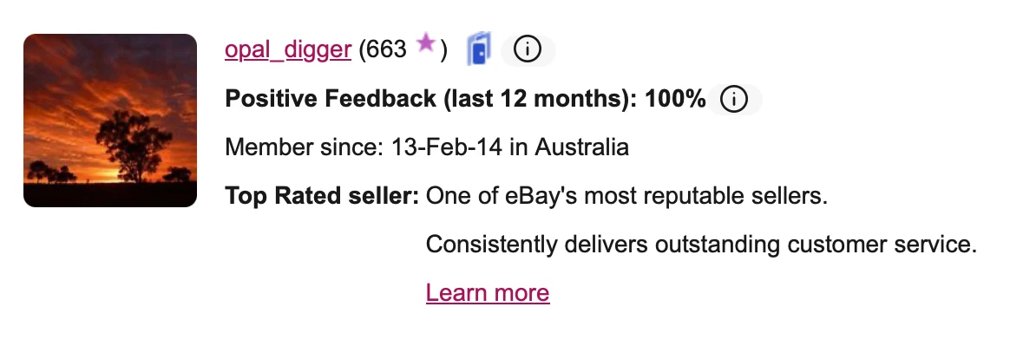Click the Top Rated seller label
Viewport: 1010px width, 359px height.
pyautogui.click(x=322, y=196)
